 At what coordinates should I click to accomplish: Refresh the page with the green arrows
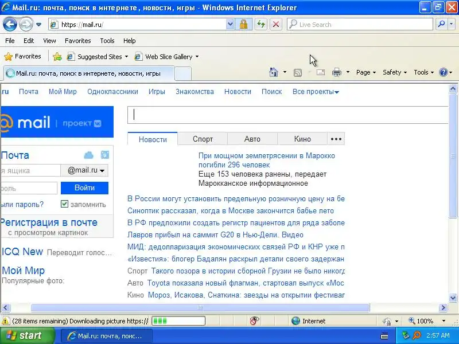tap(261, 24)
